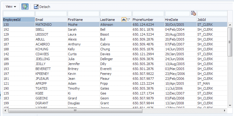Click first name Sarah cell
Image resolution: width=234 pixels, height=116 pixels.
[x=84, y=29]
